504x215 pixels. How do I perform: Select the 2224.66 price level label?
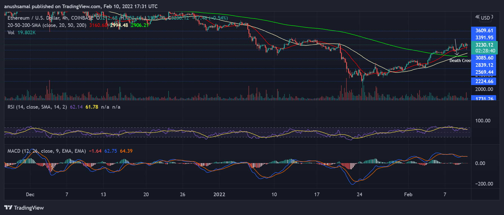(x=484, y=81)
